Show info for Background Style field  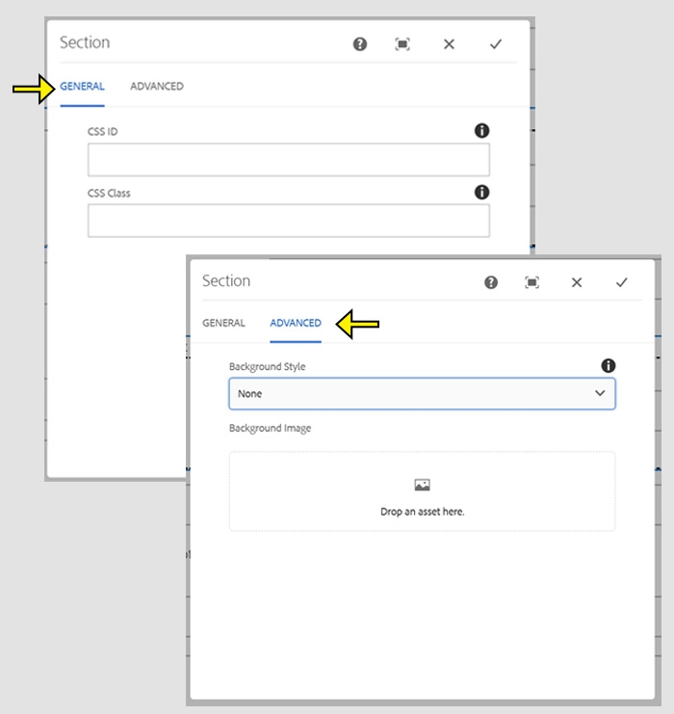[x=609, y=365]
